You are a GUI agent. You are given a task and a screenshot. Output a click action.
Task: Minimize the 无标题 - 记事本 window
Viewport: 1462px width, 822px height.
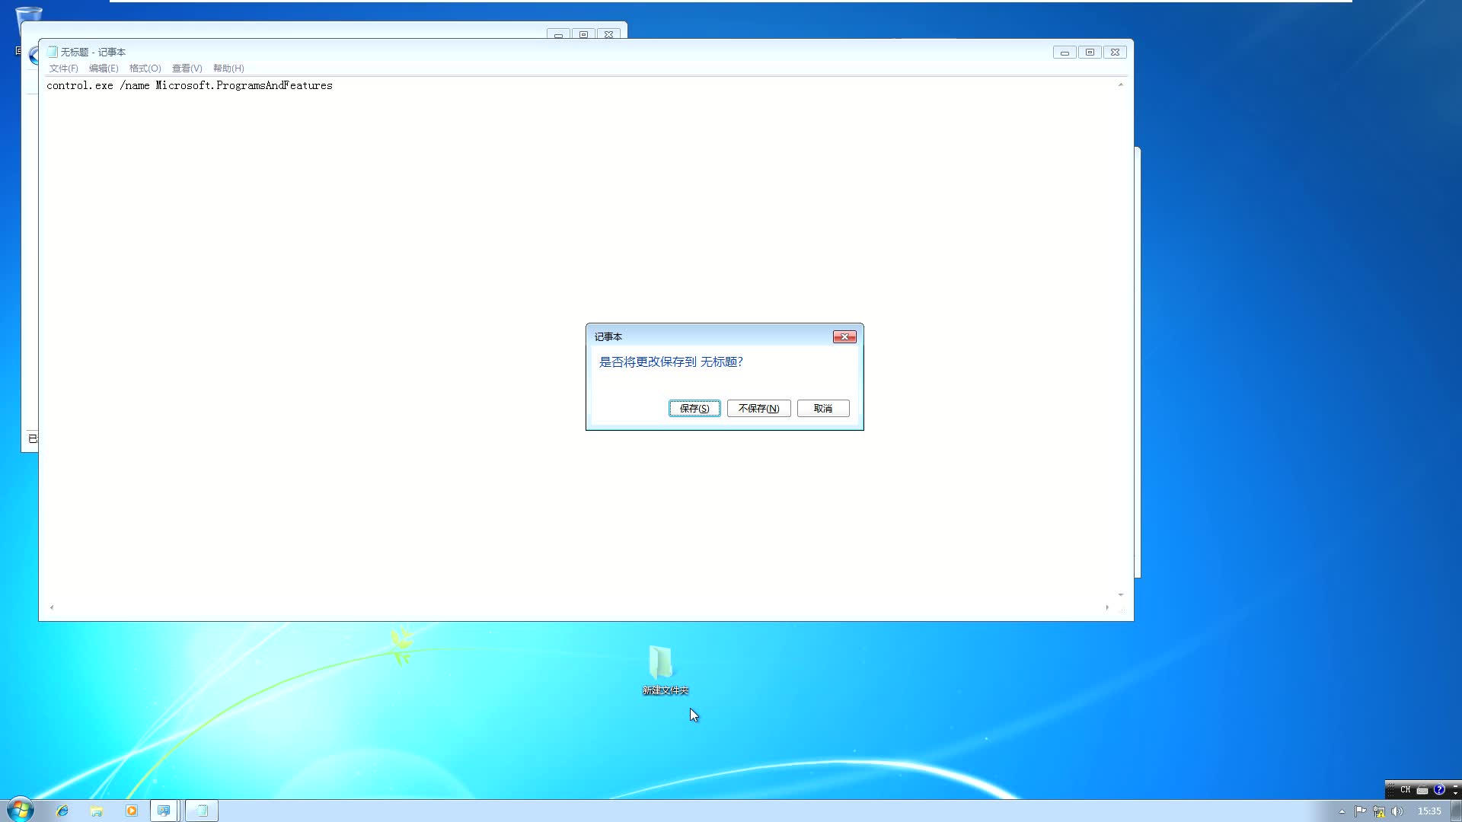click(x=1065, y=53)
